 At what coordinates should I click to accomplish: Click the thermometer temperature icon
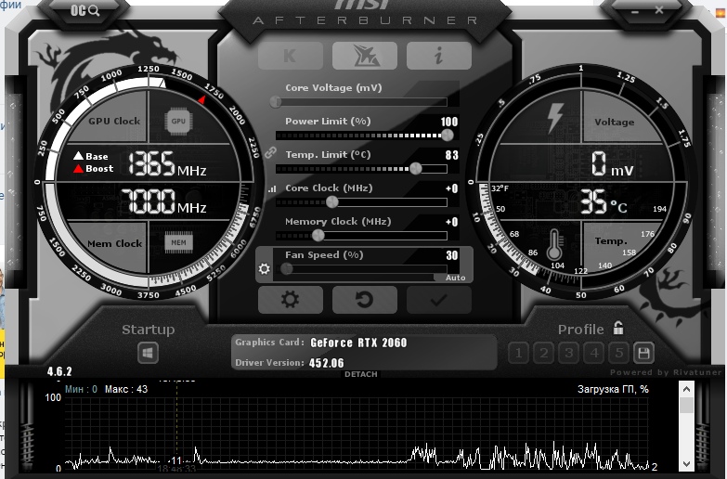click(554, 244)
